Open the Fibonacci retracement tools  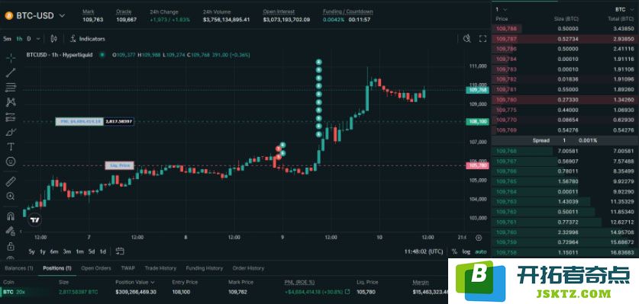[x=11, y=87]
